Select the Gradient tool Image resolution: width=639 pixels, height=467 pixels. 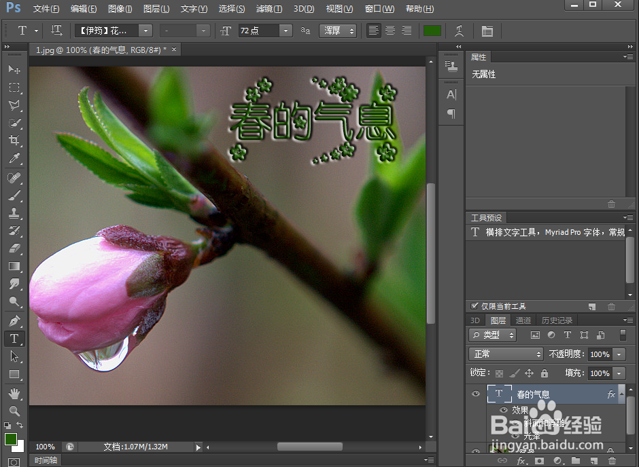[x=14, y=266]
